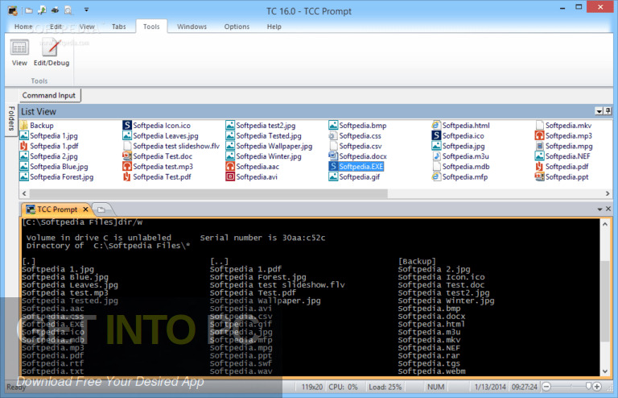Select Softpedia.aac file

252,167
